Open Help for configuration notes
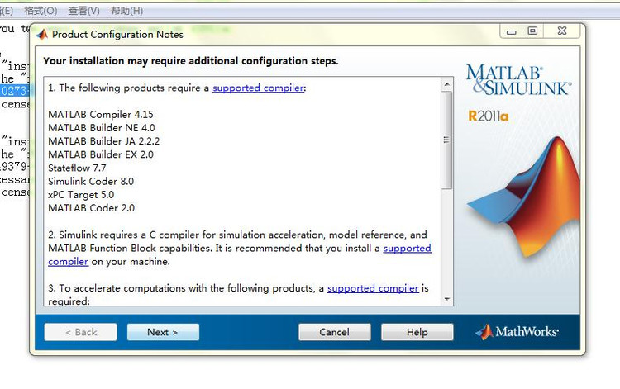Viewport: 620px width, 389px height. click(417, 332)
